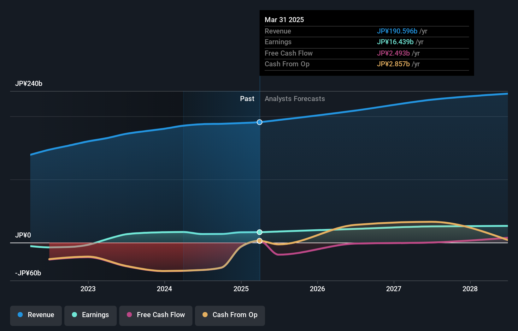Viewport: 518px width, 331px height.
Task: Click the -JP¥60b y-axis label
Action: pos(28,273)
